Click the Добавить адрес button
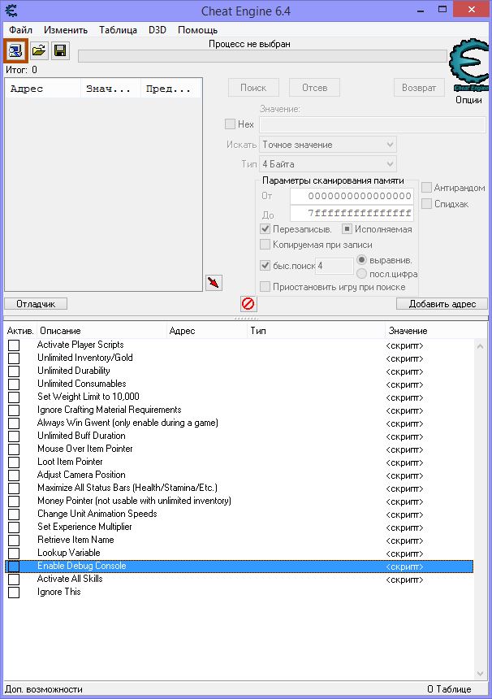The image size is (492, 699). pyautogui.click(x=442, y=304)
